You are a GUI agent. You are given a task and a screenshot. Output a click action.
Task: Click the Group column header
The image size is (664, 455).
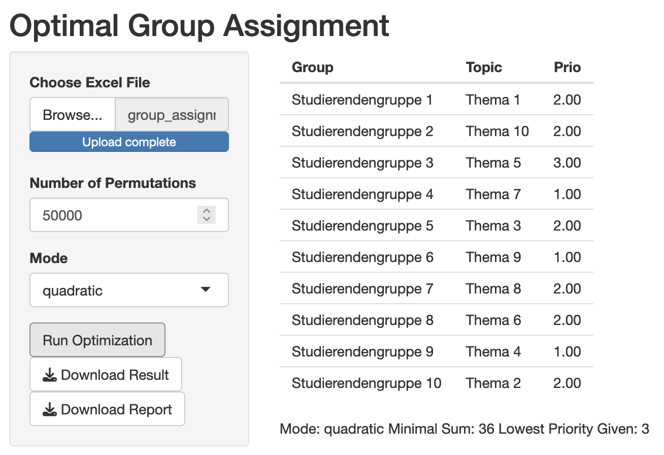click(x=313, y=68)
